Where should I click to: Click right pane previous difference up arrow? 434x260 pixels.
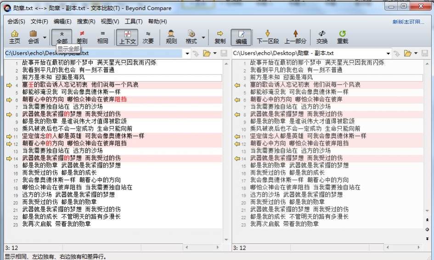point(428,220)
